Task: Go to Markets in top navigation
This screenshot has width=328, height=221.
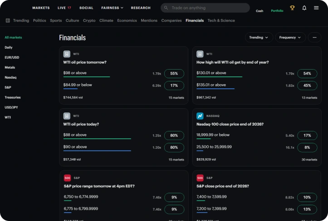Action: [x=41, y=8]
